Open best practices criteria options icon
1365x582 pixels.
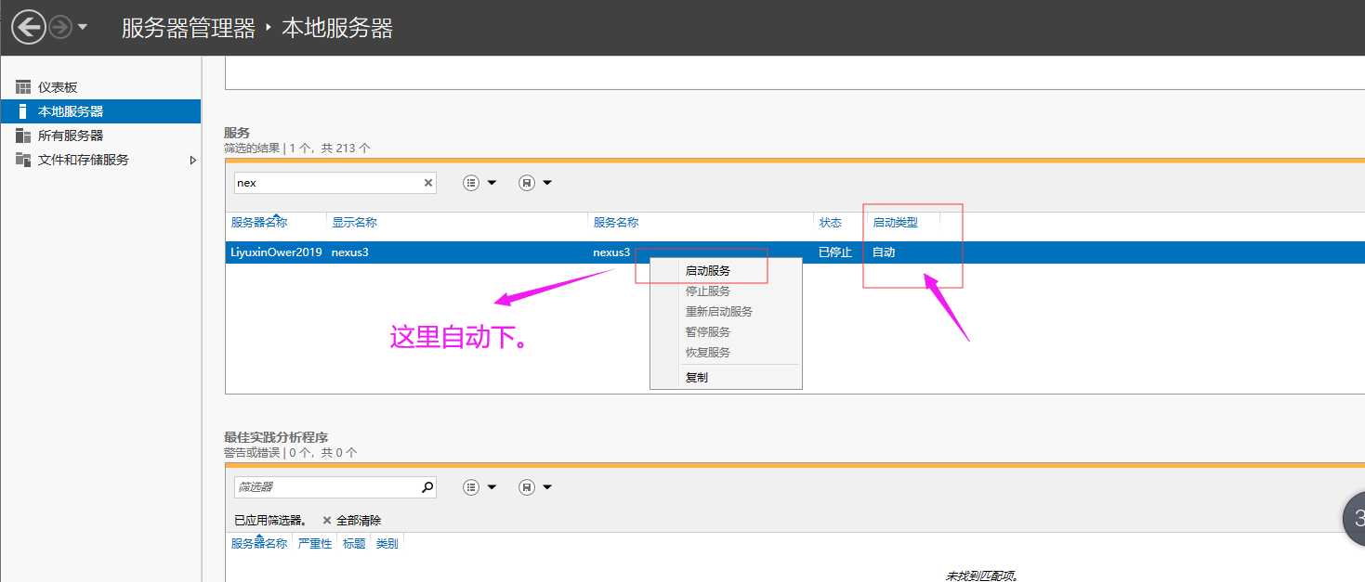[471, 487]
